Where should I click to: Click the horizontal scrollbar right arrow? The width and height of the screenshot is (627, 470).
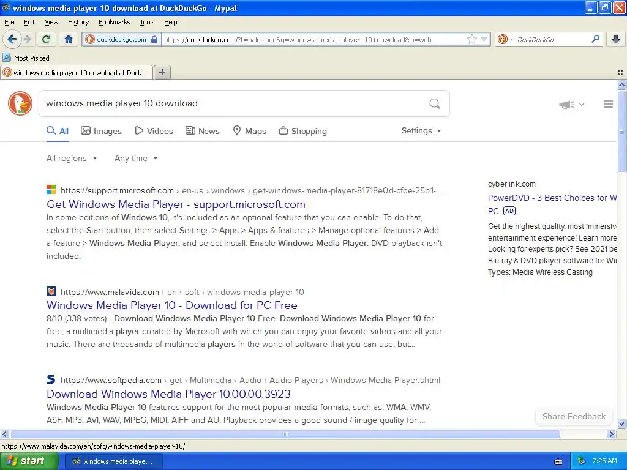611,434
